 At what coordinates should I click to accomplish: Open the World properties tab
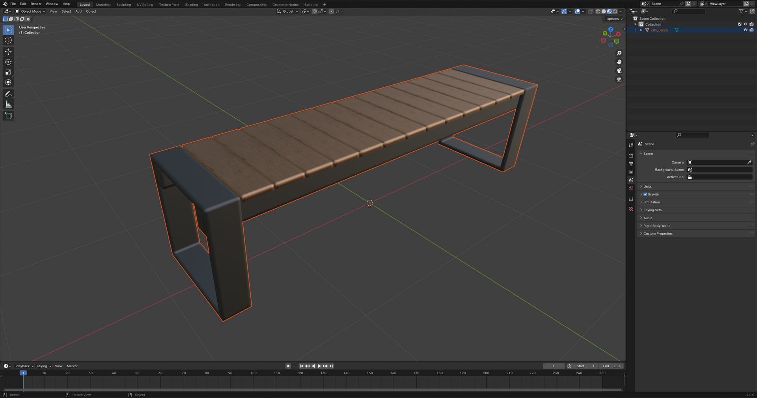point(631,188)
